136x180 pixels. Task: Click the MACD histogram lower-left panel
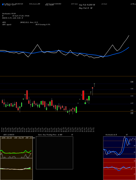[x=16, y=169]
